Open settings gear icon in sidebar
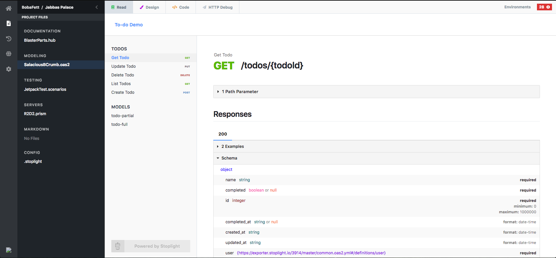The image size is (556, 258). (x=9, y=69)
